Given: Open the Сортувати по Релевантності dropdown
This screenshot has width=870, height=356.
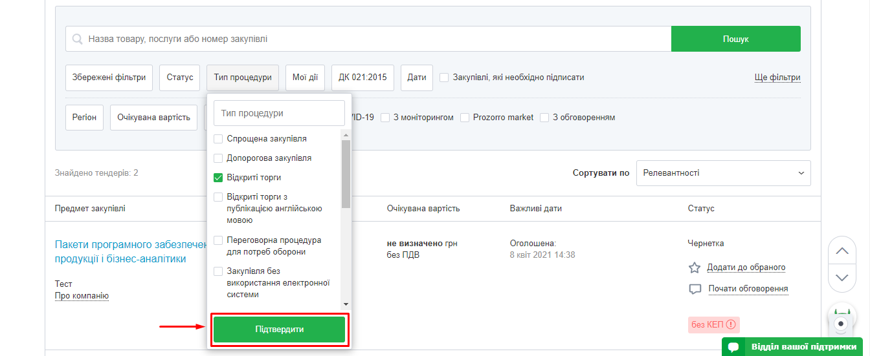Looking at the screenshot, I should [723, 173].
